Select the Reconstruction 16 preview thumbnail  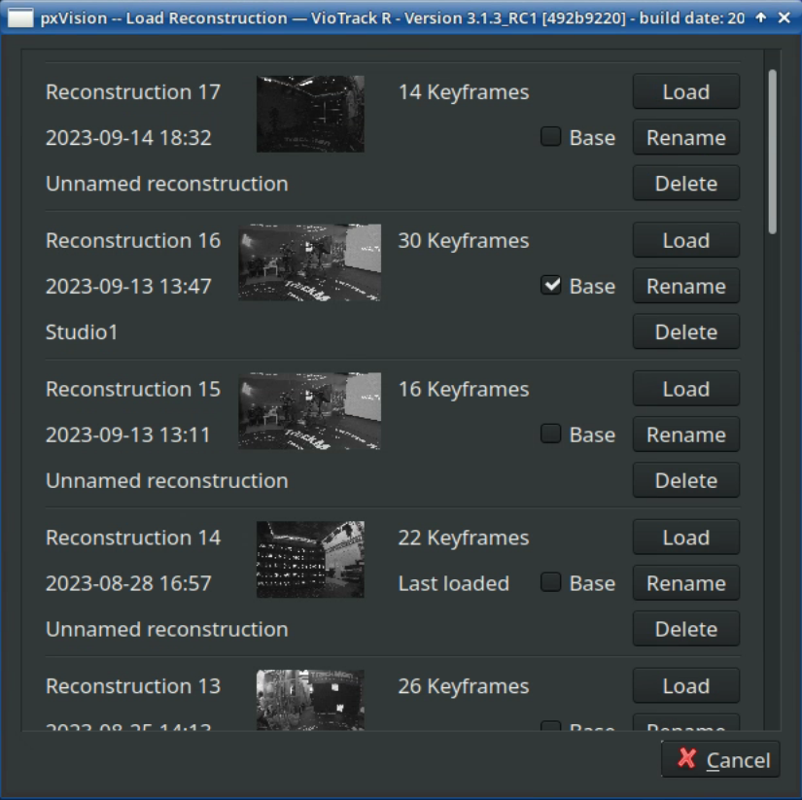point(309,262)
